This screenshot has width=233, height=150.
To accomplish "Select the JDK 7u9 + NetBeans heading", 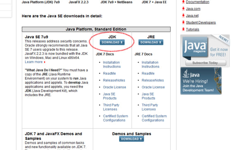I will pos(116,2).
